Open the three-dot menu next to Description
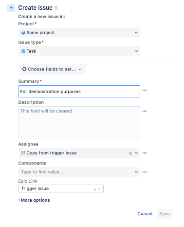Image resolution: width=184 pixels, height=227 pixels. (145, 111)
